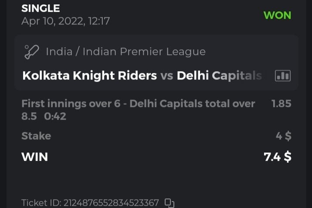Click the cricket bat sport icon
The image size is (312, 208).
31,52
